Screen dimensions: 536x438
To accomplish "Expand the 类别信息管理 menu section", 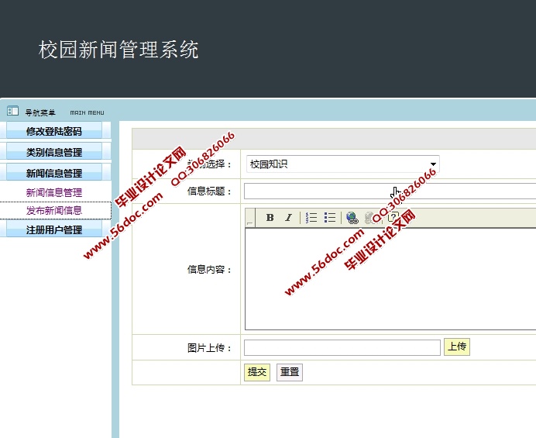I will (x=53, y=152).
